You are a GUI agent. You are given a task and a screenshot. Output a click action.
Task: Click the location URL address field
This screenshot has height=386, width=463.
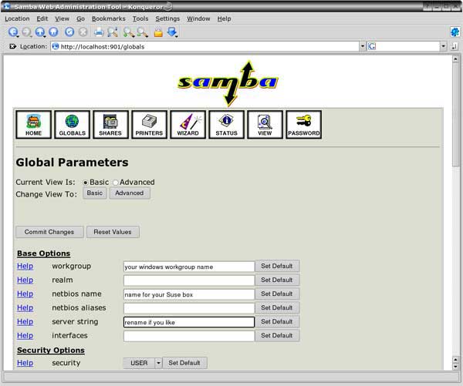(x=205, y=46)
